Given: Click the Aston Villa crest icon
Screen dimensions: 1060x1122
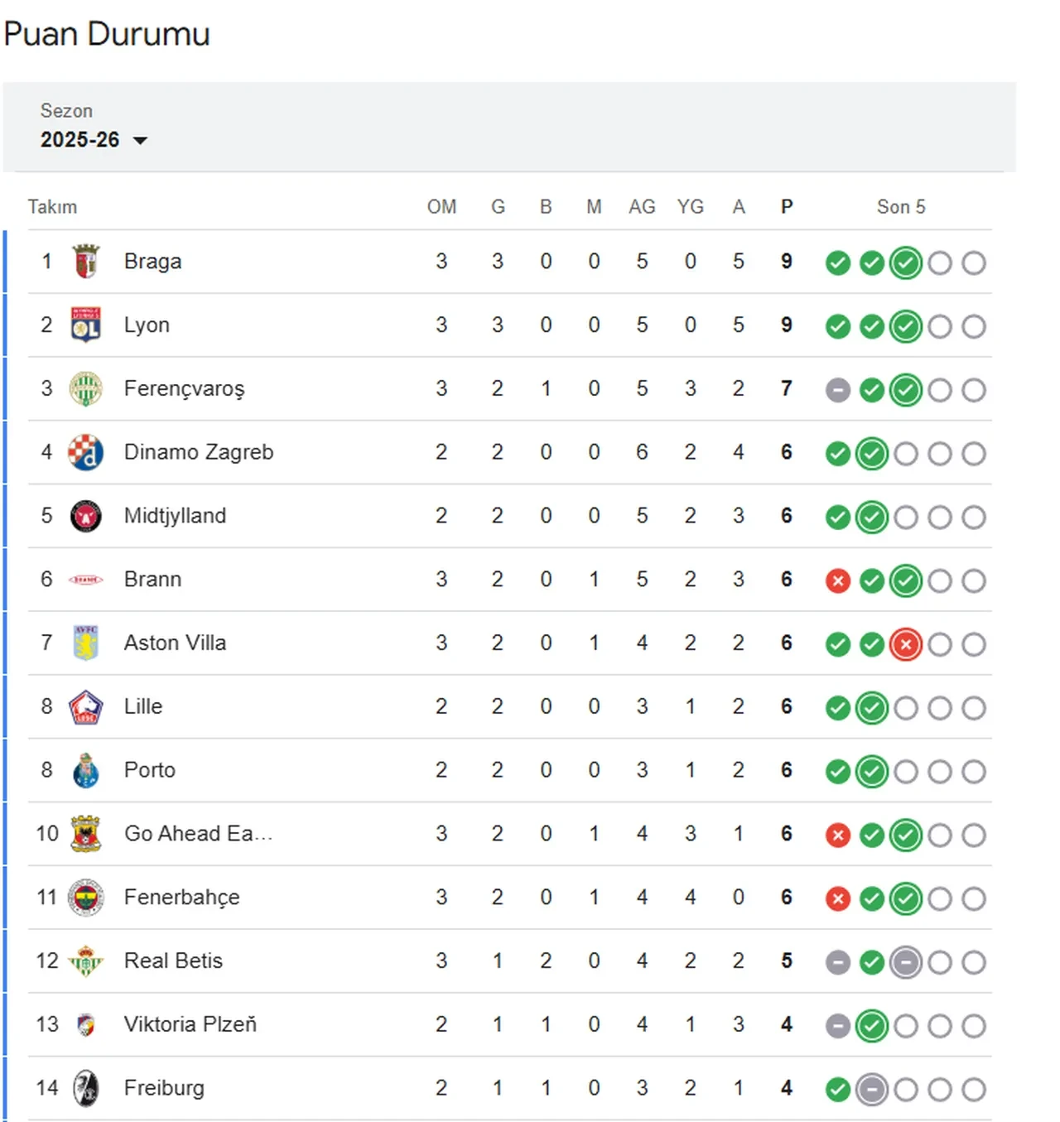Looking at the screenshot, I should (x=85, y=643).
